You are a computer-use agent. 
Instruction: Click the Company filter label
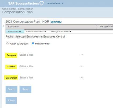[x=11, y=55]
